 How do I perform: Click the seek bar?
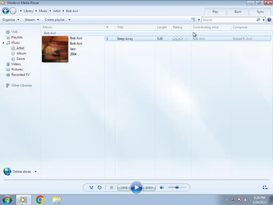[x=136, y=180]
